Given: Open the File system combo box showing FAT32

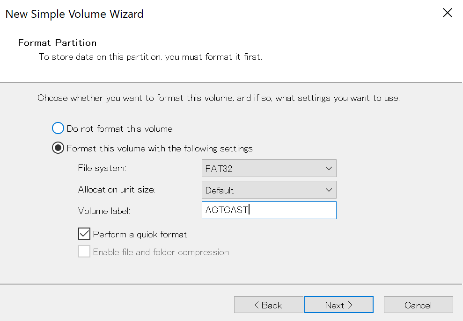Looking at the screenshot, I should pyautogui.click(x=262, y=169).
